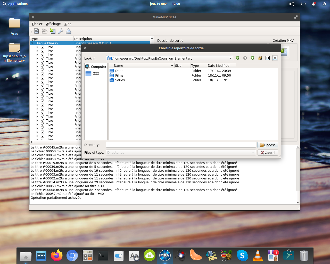The height and width of the screenshot is (264, 330).
Task: Launch Chromium from the dock
Action: click(x=72, y=256)
